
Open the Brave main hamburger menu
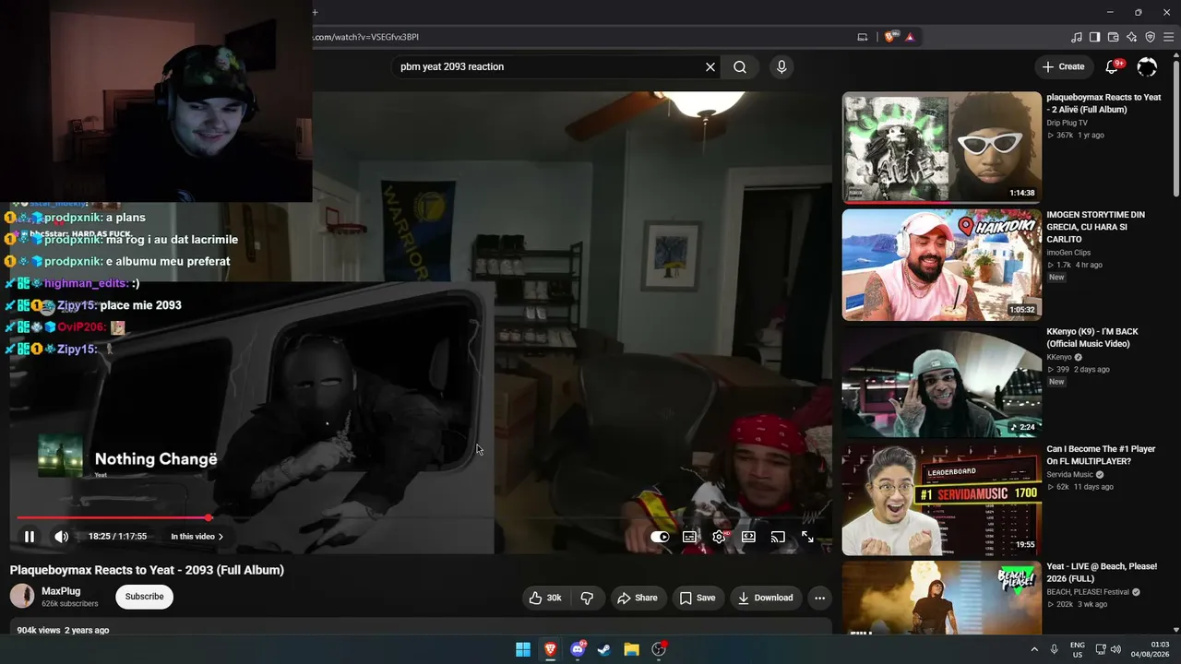click(1169, 37)
